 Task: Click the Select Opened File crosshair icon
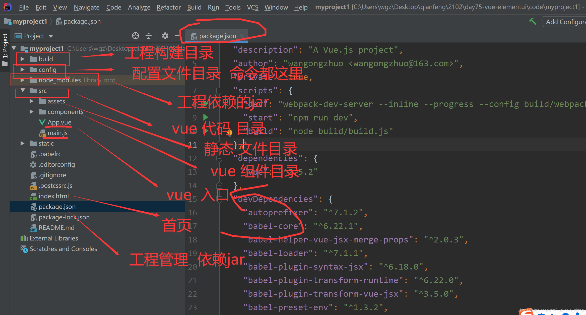(135, 36)
